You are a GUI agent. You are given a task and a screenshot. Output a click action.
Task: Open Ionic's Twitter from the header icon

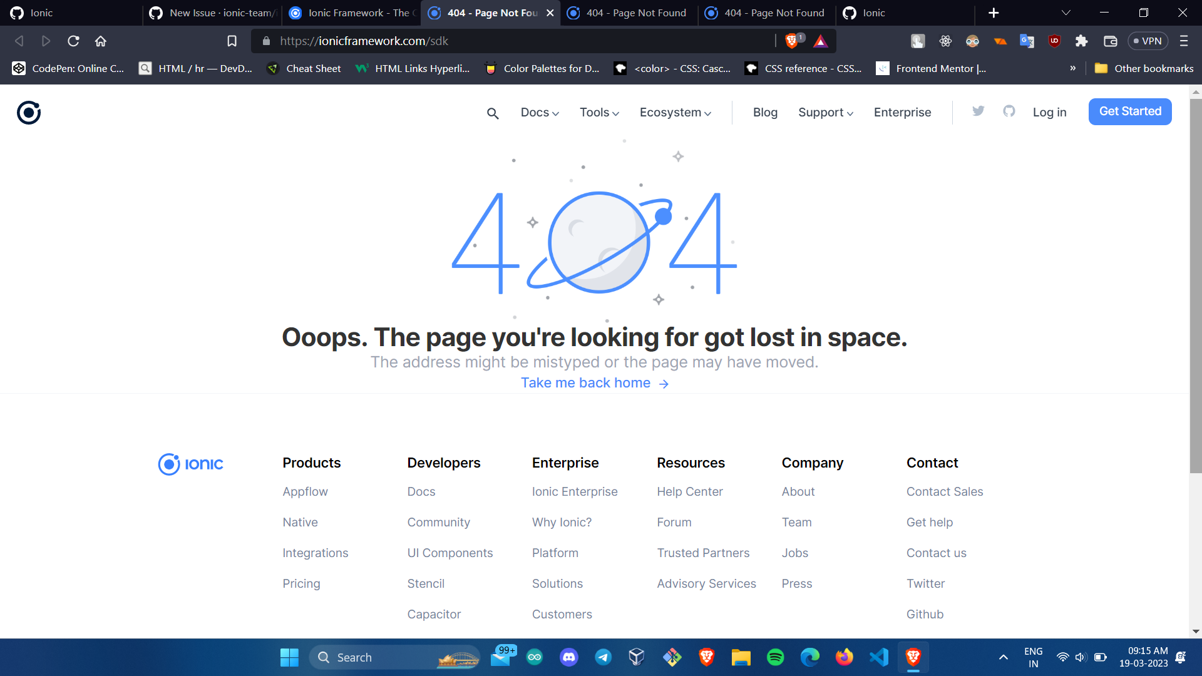978,111
